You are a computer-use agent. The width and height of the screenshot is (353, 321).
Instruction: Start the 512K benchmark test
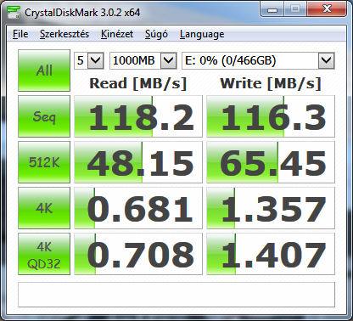coord(44,162)
